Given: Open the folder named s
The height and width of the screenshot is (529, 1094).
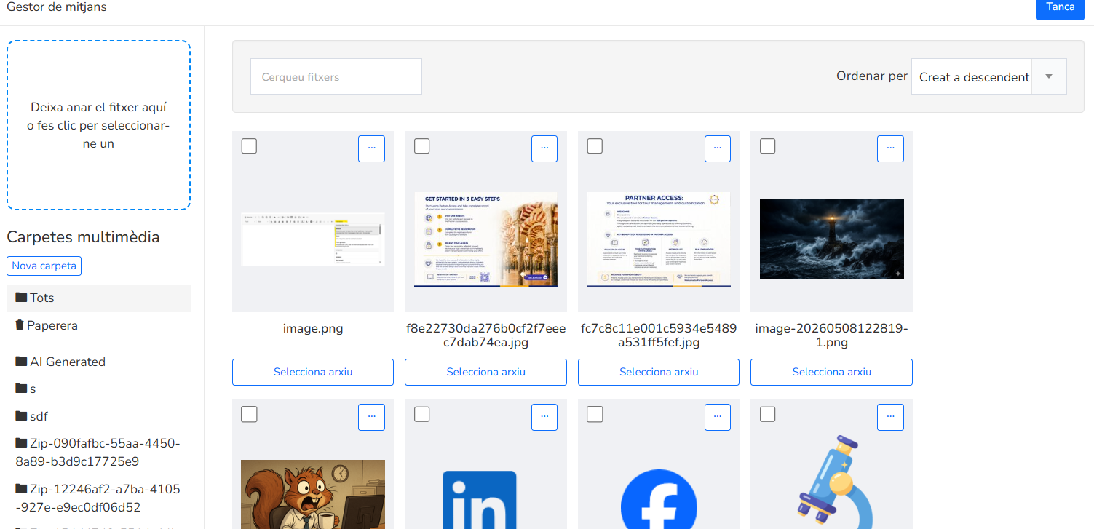Looking at the screenshot, I should (x=99, y=389).
